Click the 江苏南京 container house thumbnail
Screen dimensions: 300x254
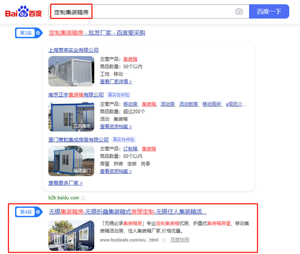71,116
